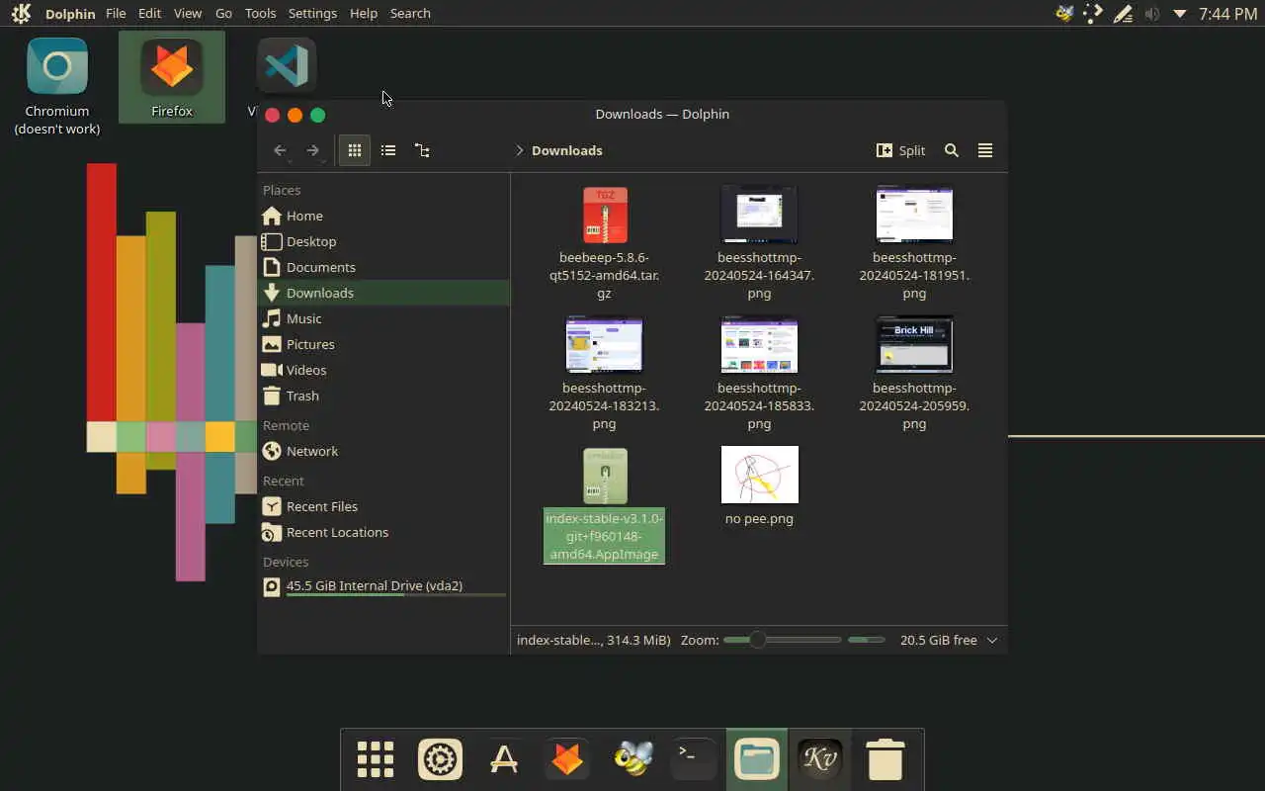Click the free space bar in status bar
The width and height of the screenshot is (1265, 791).
tap(866, 640)
